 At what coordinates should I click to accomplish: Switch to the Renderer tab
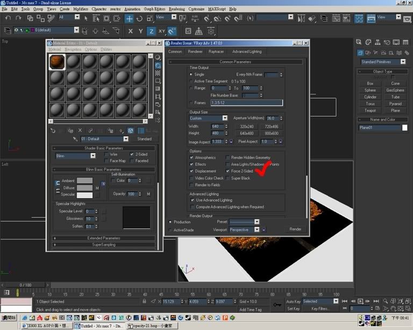[195, 52]
